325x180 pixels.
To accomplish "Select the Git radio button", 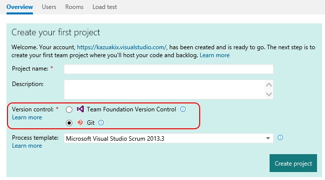I will [69, 123].
